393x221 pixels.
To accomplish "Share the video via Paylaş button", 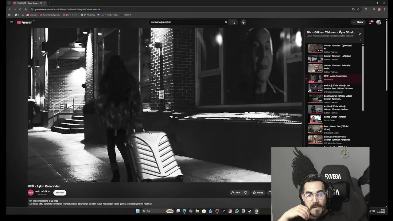I will click(258, 193).
